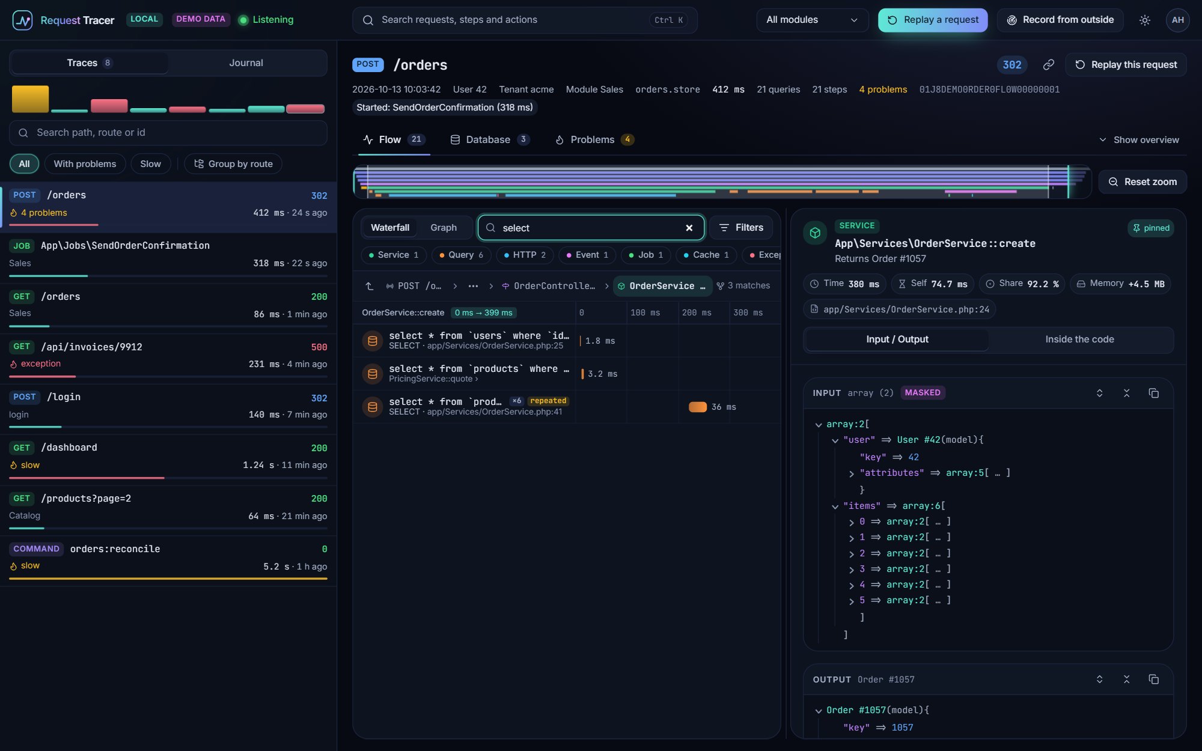1202x751 pixels.
Task: Open the Inside the code tab
Action: tap(1079, 339)
